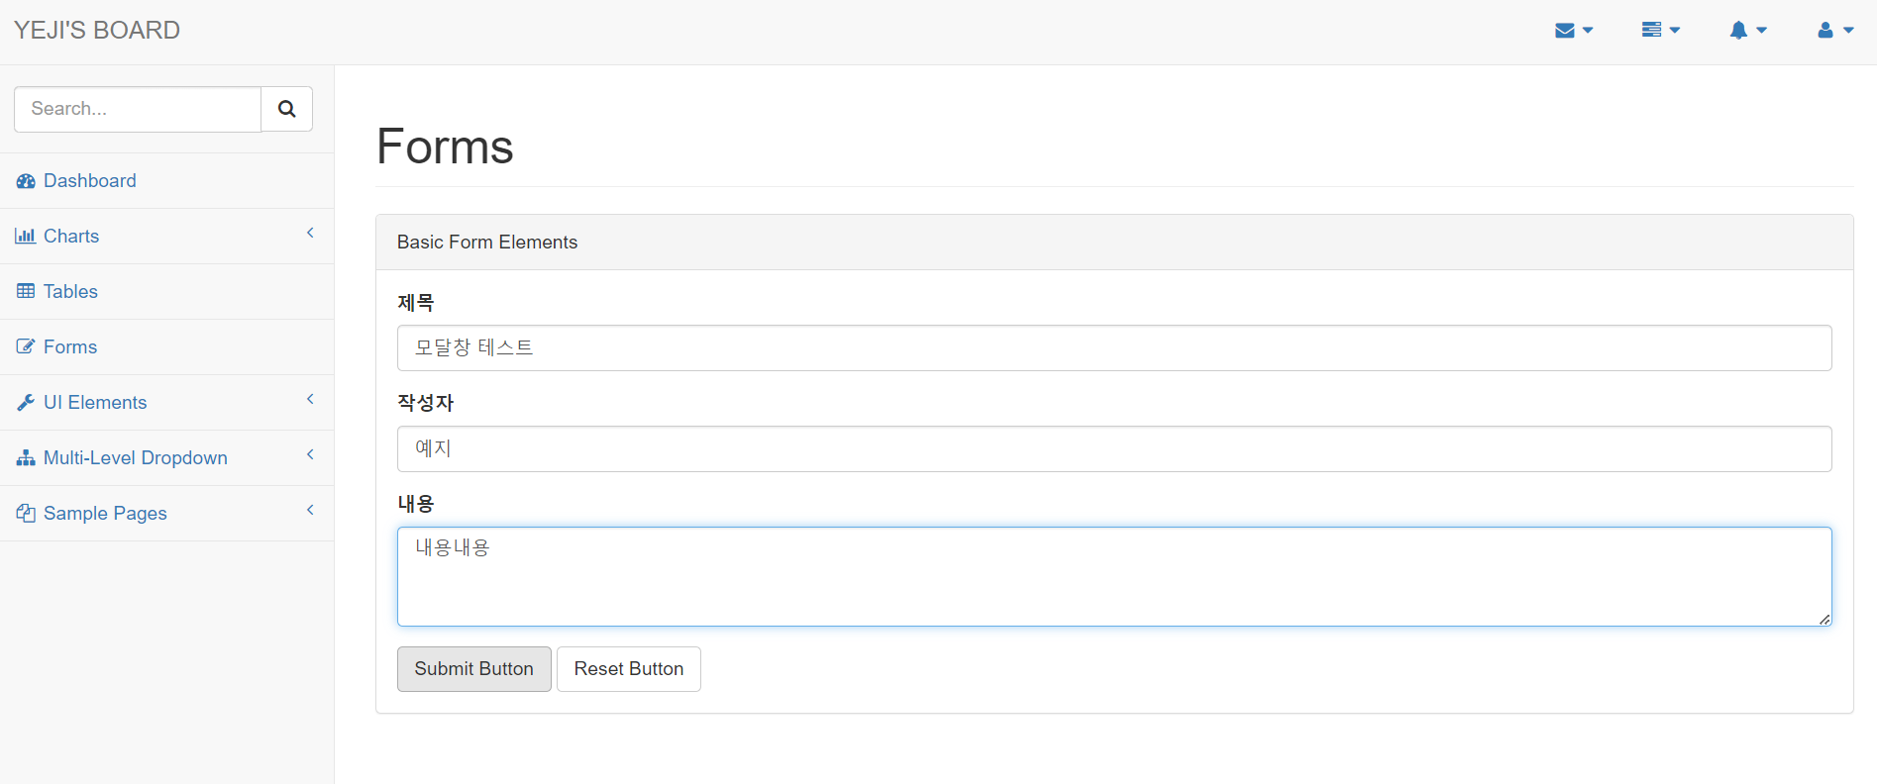Open Sample Pages in the sidebar
The height and width of the screenshot is (784, 1877).
click(166, 514)
